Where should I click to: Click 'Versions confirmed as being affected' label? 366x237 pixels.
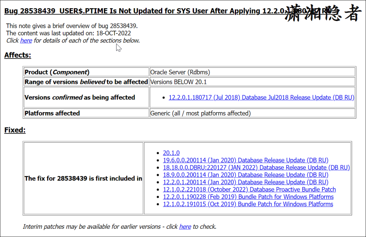[x=80, y=97]
